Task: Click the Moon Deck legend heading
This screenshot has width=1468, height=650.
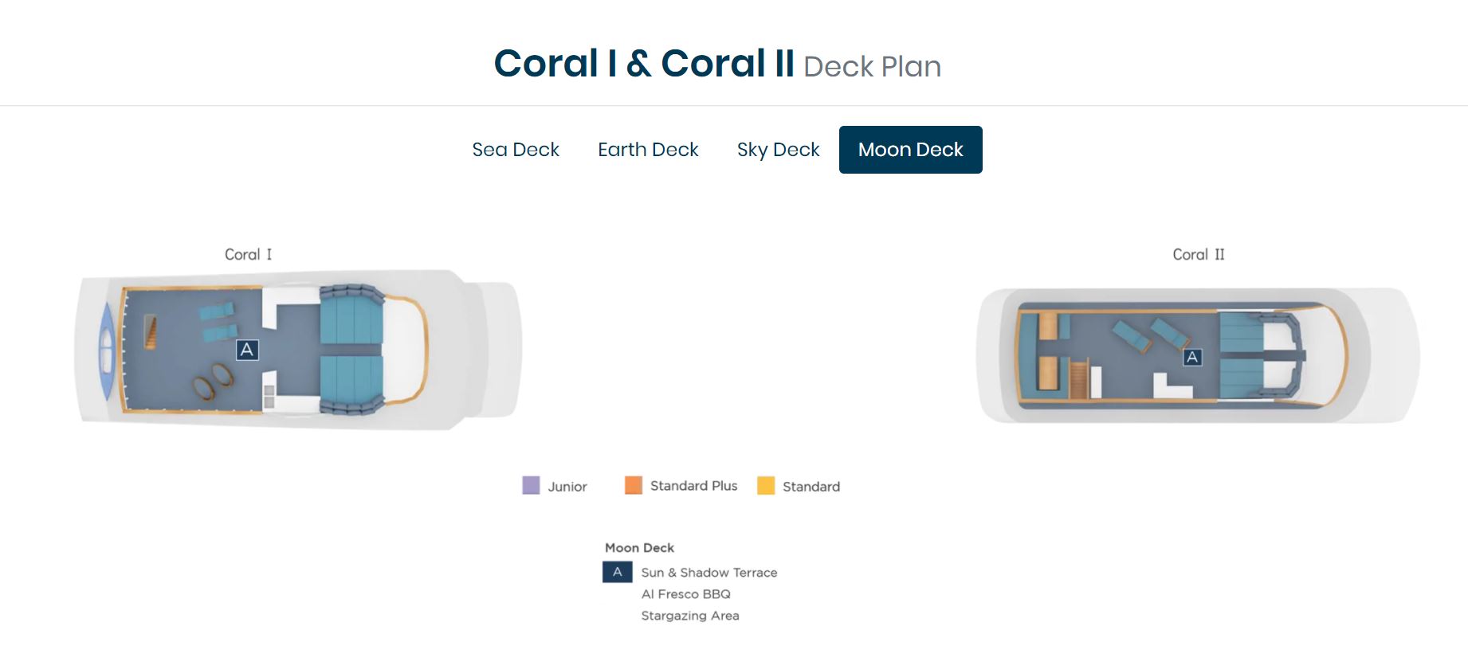Action: click(x=639, y=548)
